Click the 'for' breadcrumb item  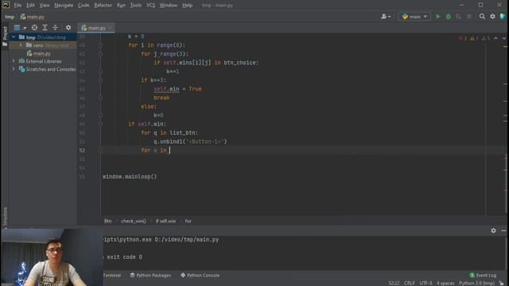[188, 221]
